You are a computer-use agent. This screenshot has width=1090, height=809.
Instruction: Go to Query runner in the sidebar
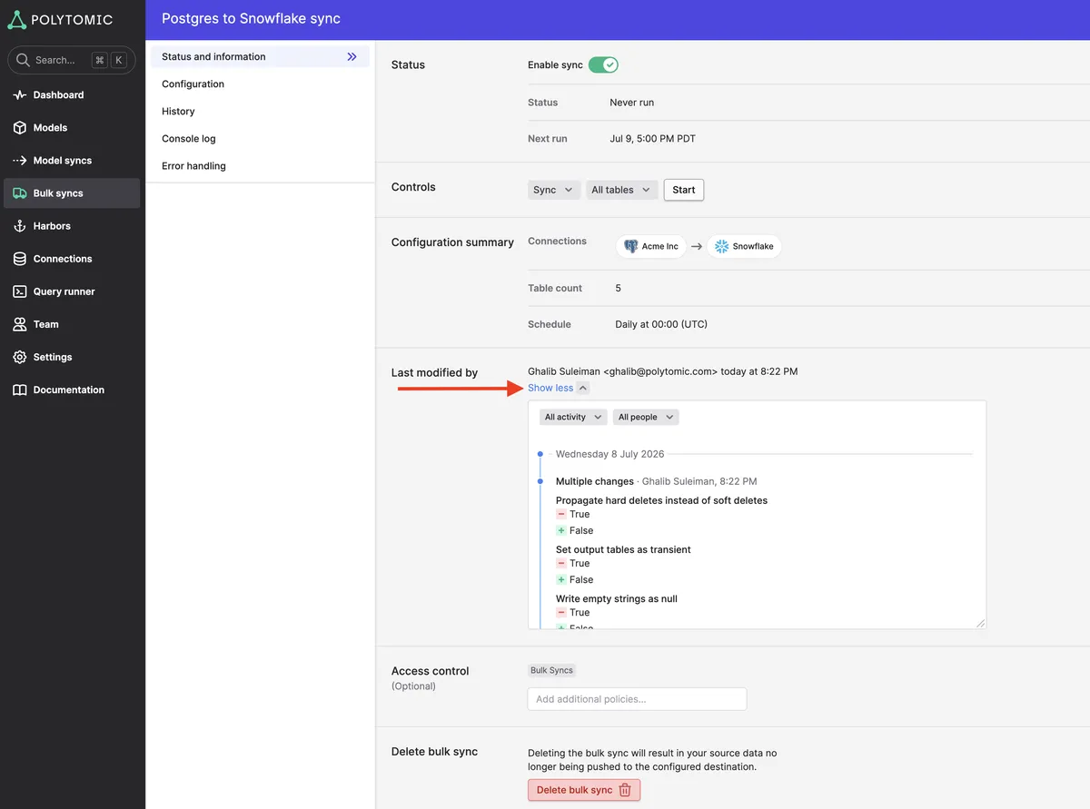(x=72, y=291)
